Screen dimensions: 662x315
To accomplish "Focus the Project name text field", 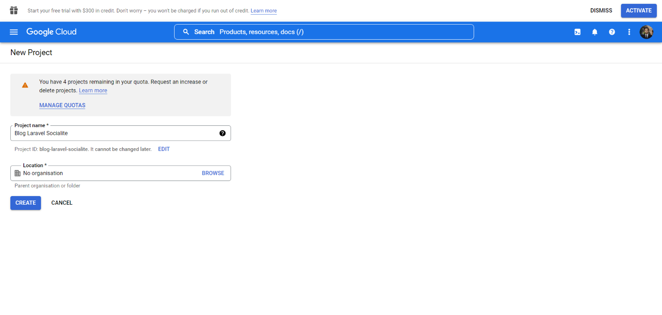I will pos(114,133).
